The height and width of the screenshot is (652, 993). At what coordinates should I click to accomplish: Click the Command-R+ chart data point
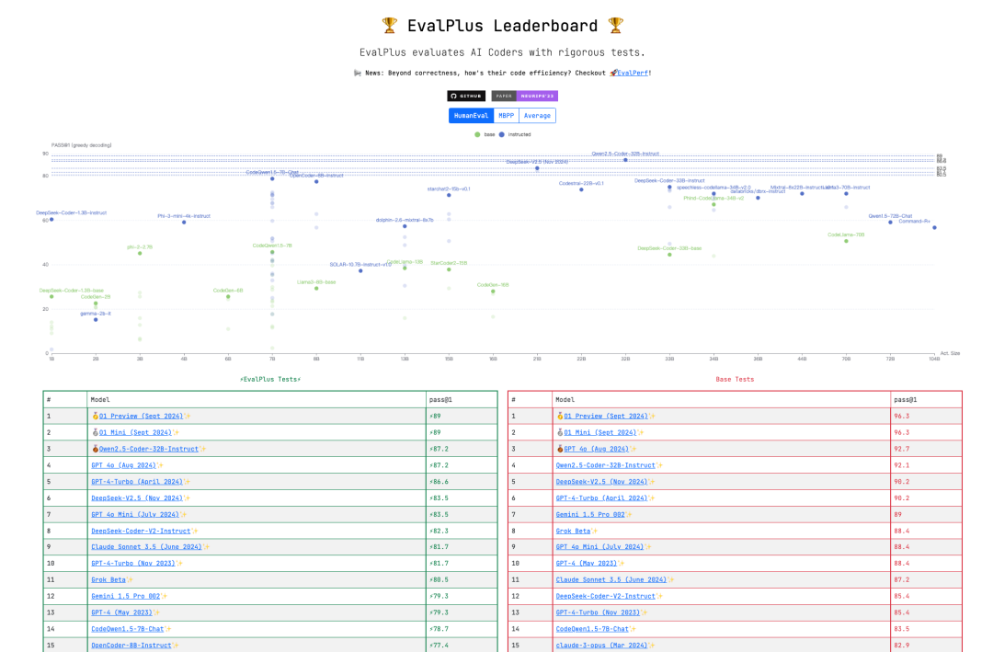click(934, 227)
